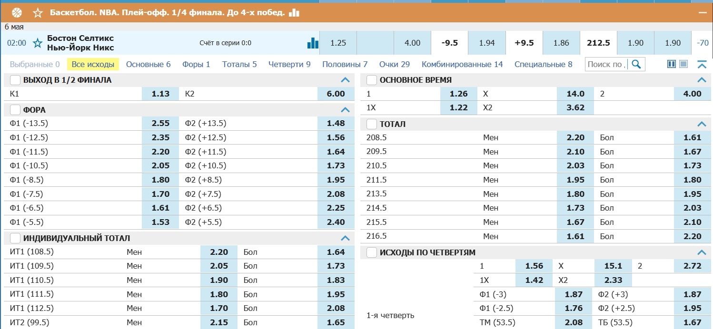Select Ф1 (-13.5) odds 2.55
Image resolution: width=713 pixels, height=329 pixels.
click(160, 124)
